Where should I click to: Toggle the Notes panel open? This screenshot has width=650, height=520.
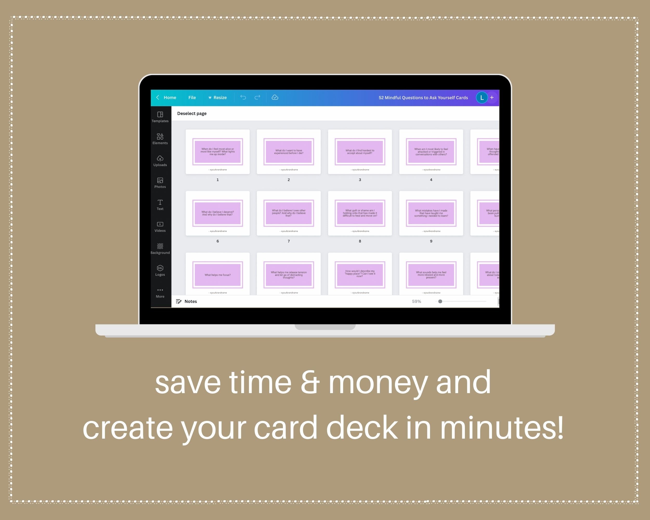[188, 301]
